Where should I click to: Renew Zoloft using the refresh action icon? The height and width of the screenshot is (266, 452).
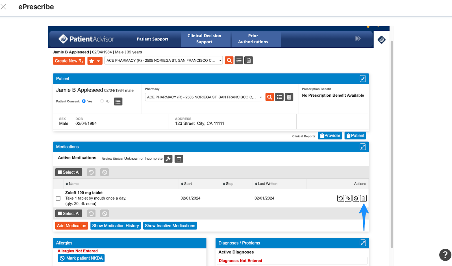click(341, 198)
